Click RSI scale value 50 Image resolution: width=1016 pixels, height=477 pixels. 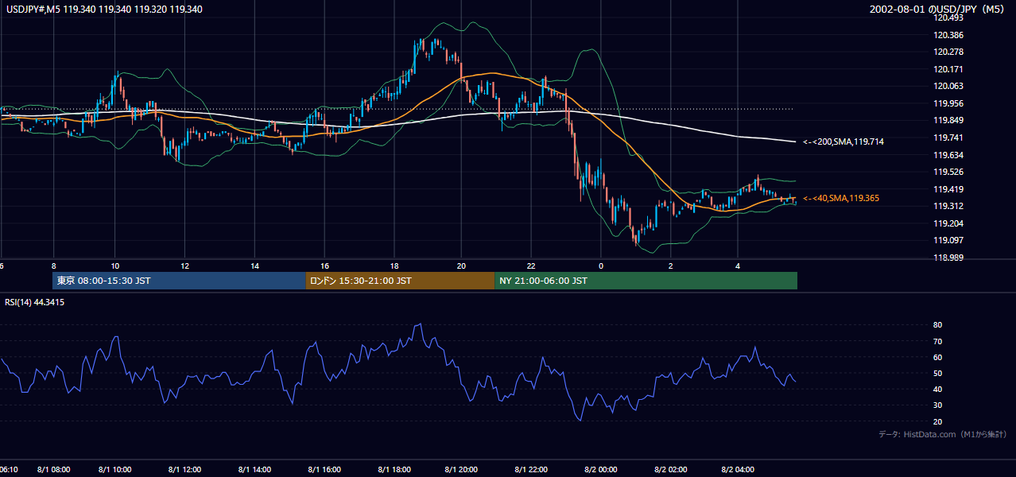point(938,374)
